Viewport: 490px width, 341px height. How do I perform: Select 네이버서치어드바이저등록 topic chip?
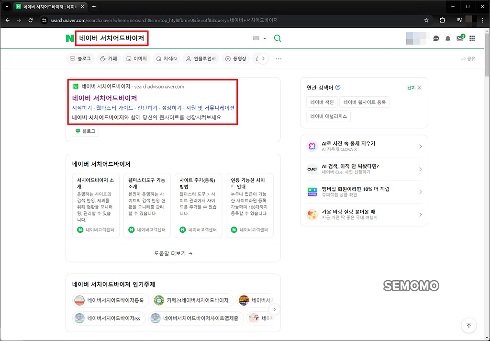(x=111, y=300)
